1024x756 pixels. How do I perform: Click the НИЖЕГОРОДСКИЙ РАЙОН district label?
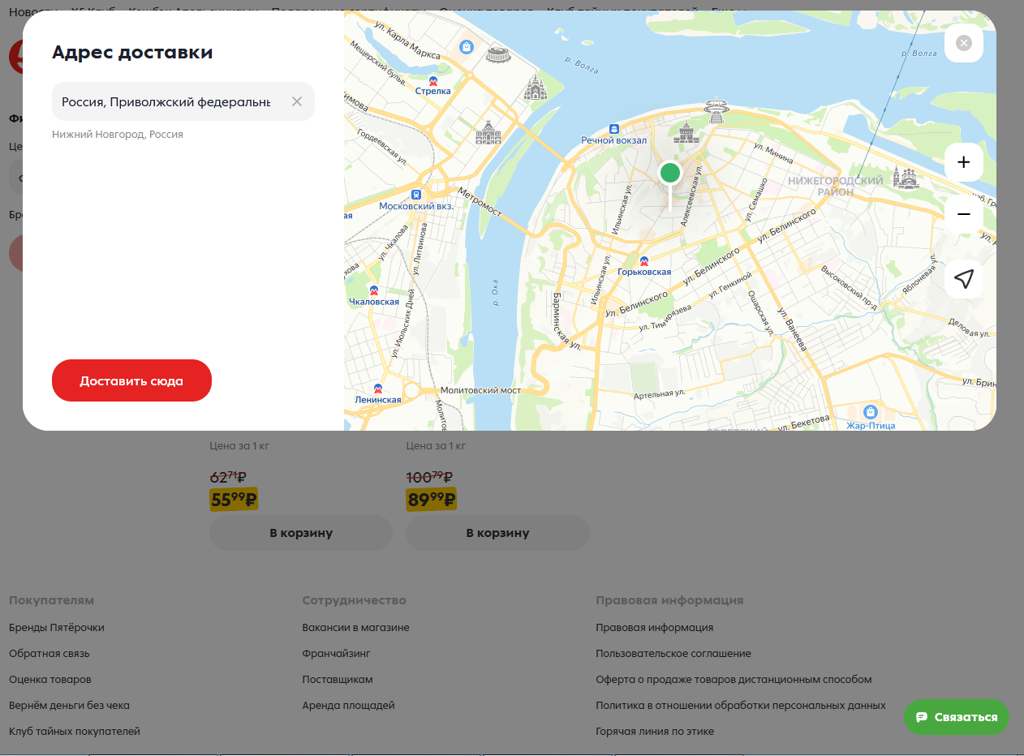pos(836,187)
